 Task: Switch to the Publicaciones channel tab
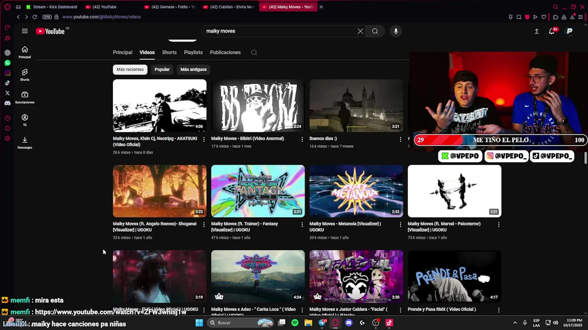[225, 52]
